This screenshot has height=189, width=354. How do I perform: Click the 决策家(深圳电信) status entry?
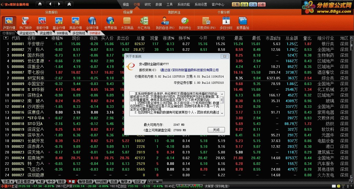(217, 186)
